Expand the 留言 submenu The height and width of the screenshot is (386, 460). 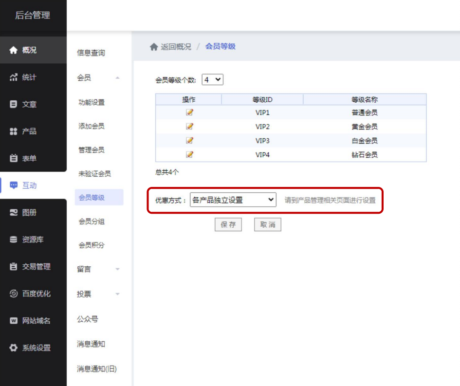(x=117, y=269)
